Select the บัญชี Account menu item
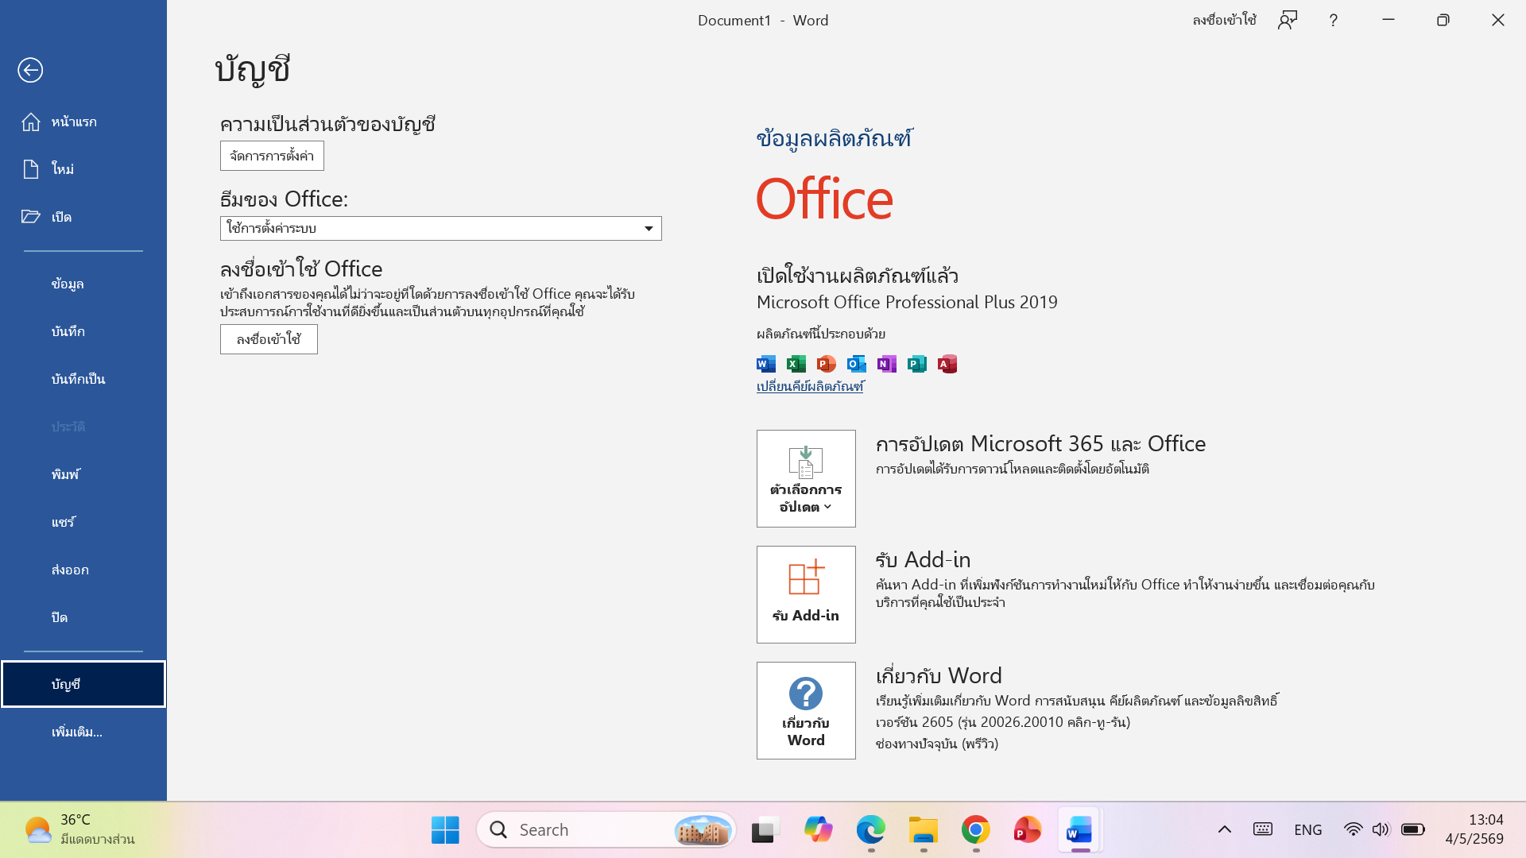This screenshot has height=858, width=1526. 83,684
